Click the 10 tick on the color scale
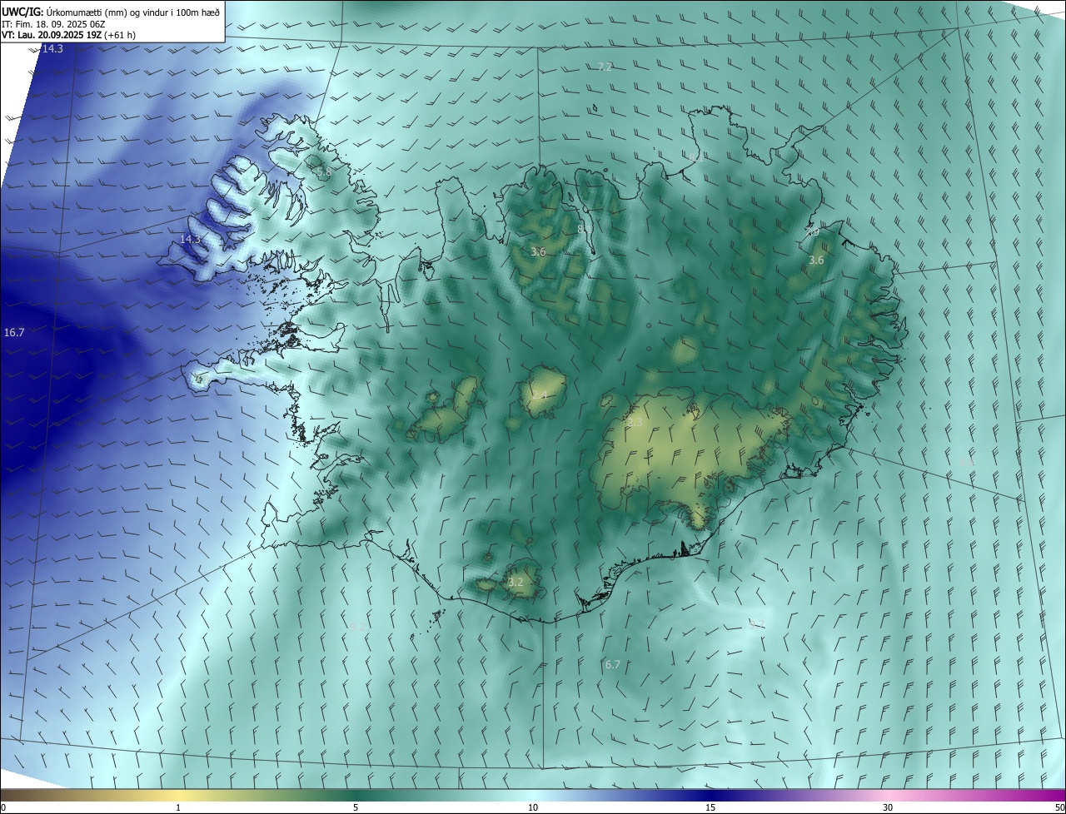The height and width of the screenshot is (814, 1066). (x=533, y=807)
